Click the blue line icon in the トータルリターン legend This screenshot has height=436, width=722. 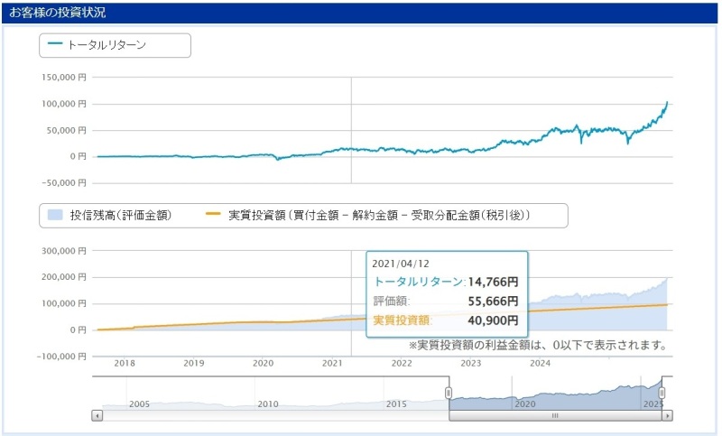[x=56, y=44]
